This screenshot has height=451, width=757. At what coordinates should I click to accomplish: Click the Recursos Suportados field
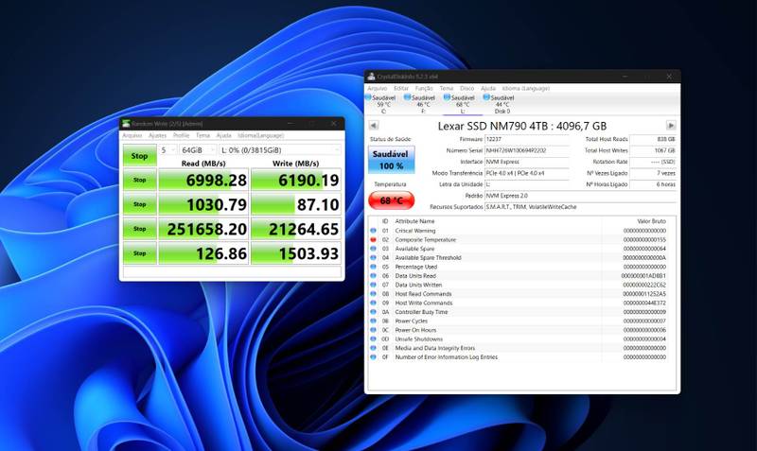[x=580, y=207]
